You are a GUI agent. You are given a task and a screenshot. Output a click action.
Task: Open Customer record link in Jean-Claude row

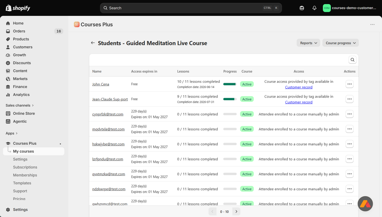(x=299, y=102)
